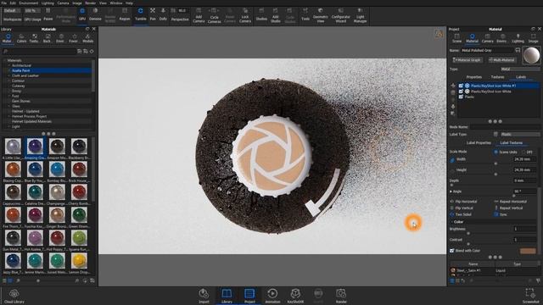The image size is (543, 305).
Task: Toggle Blend with Color checkbox
Action: coord(452,251)
